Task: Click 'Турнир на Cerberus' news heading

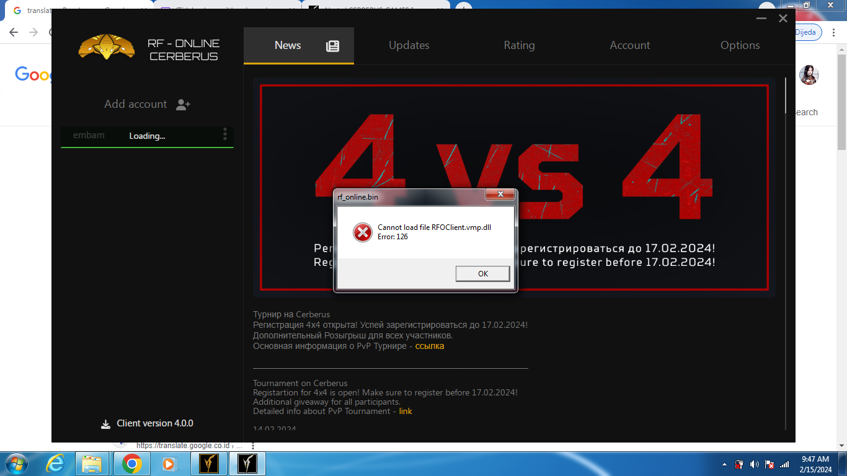Action: [x=291, y=314]
